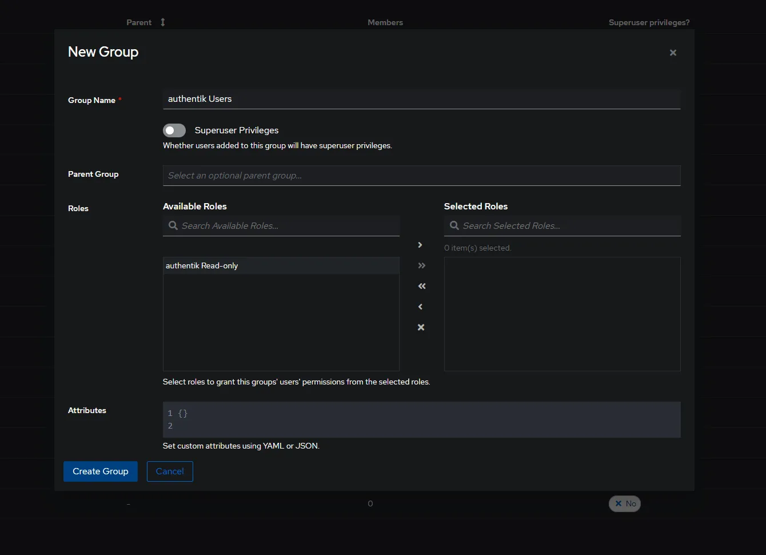Image resolution: width=766 pixels, height=555 pixels.
Task: Click the add all roles double arrow
Action: [x=421, y=265]
